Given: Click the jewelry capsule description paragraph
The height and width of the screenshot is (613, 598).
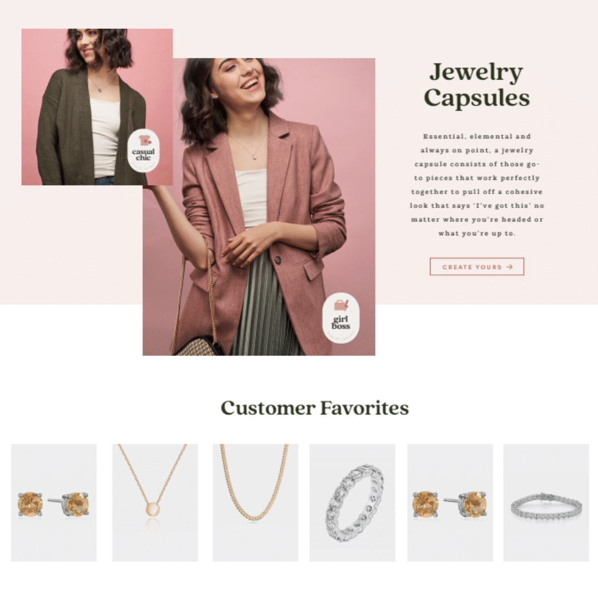Looking at the screenshot, I should click(x=477, y=185).
